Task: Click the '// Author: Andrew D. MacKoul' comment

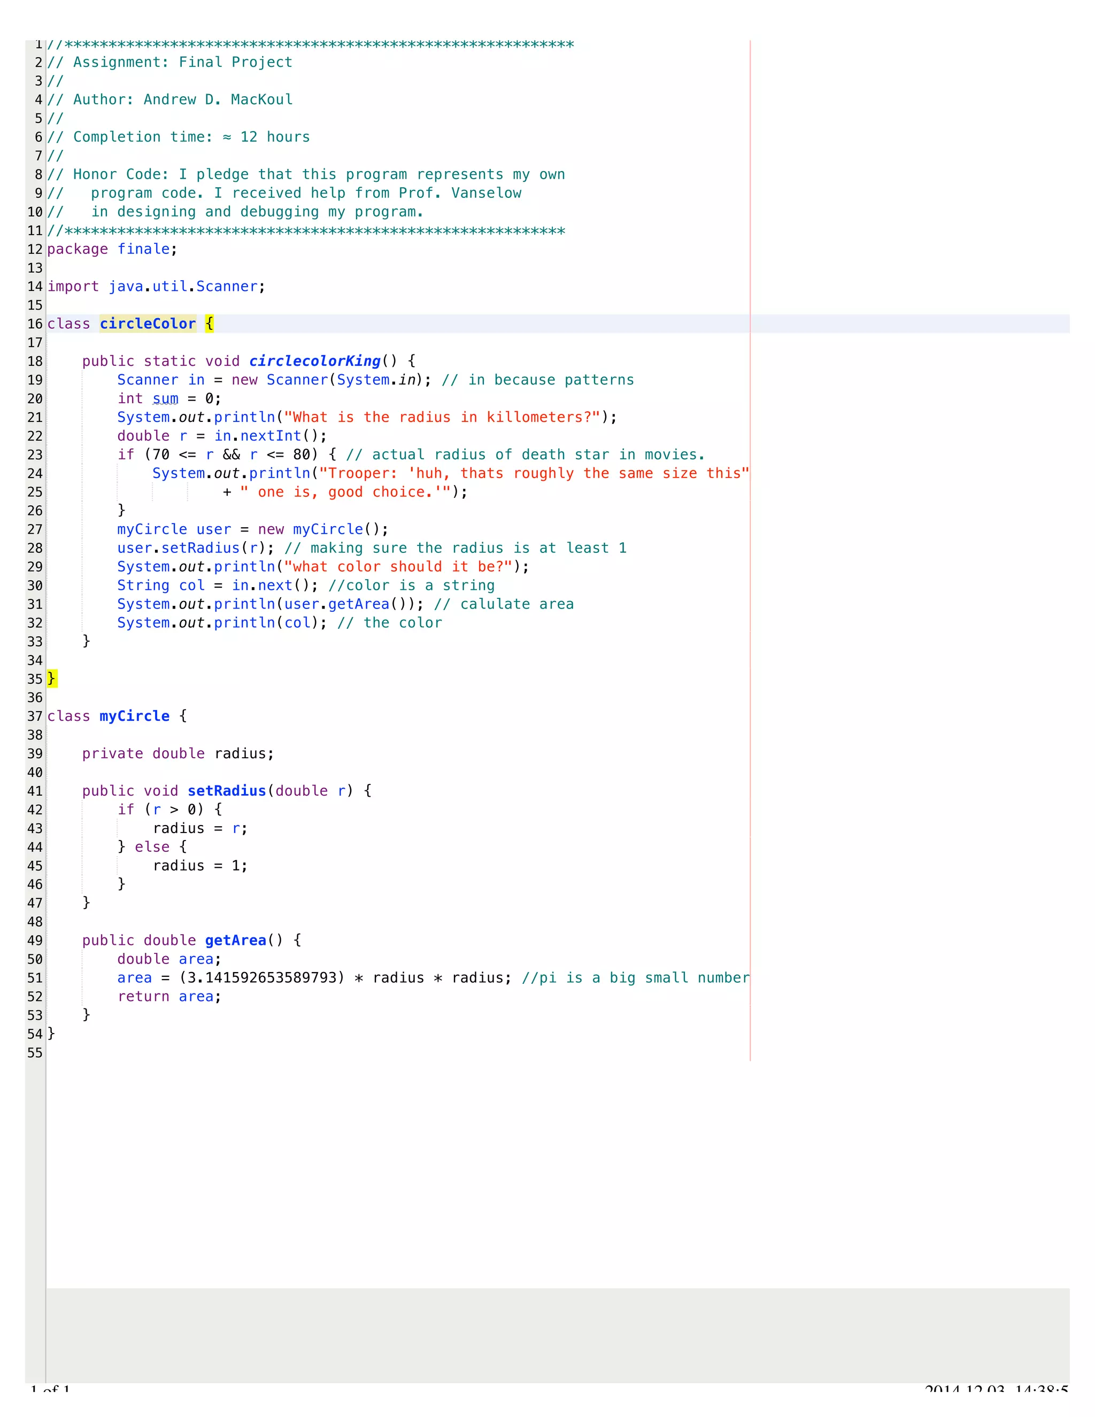Action: 170,99
